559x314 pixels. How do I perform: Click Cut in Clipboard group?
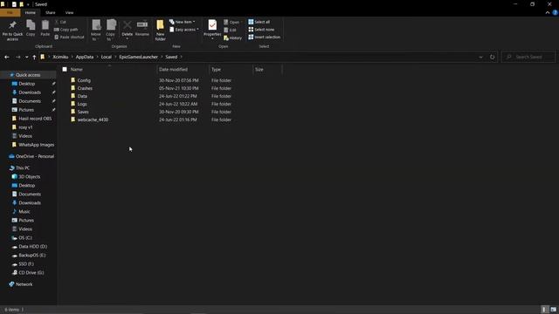(60, 22)
